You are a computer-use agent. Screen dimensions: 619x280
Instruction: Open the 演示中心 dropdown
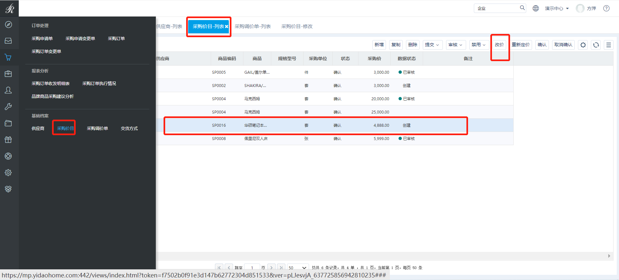tap(557, 8)
